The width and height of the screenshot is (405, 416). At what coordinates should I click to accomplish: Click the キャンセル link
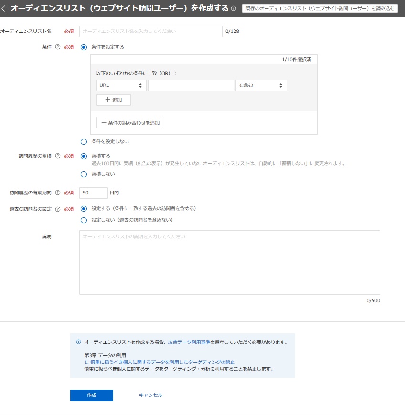point(150,395)
